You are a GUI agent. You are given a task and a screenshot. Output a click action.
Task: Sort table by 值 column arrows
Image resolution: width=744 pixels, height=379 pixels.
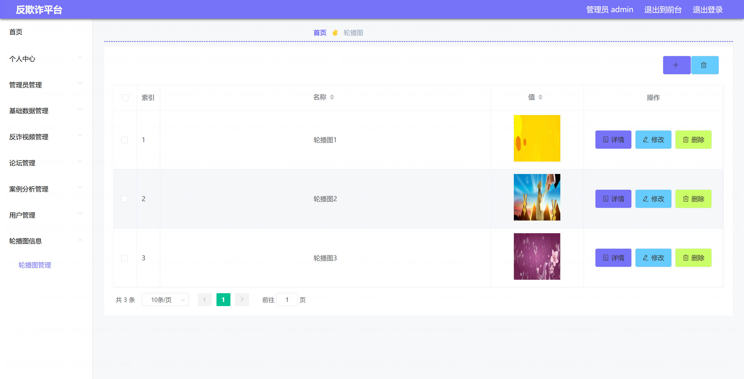(540, 97)
